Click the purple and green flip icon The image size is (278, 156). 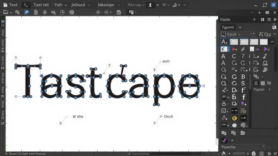pyautogui.click(x=267, y=49)
